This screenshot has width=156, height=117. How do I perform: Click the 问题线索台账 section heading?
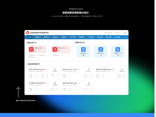coord(79,43)
